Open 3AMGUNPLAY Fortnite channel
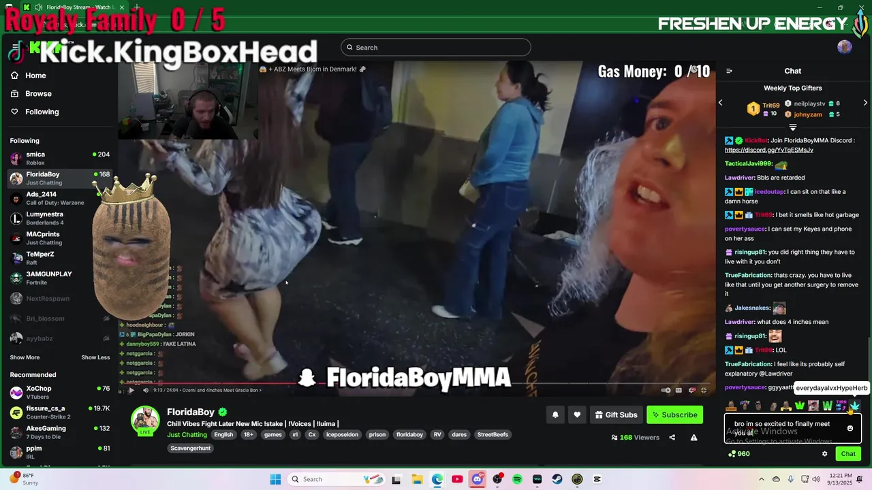 [59, 278]
